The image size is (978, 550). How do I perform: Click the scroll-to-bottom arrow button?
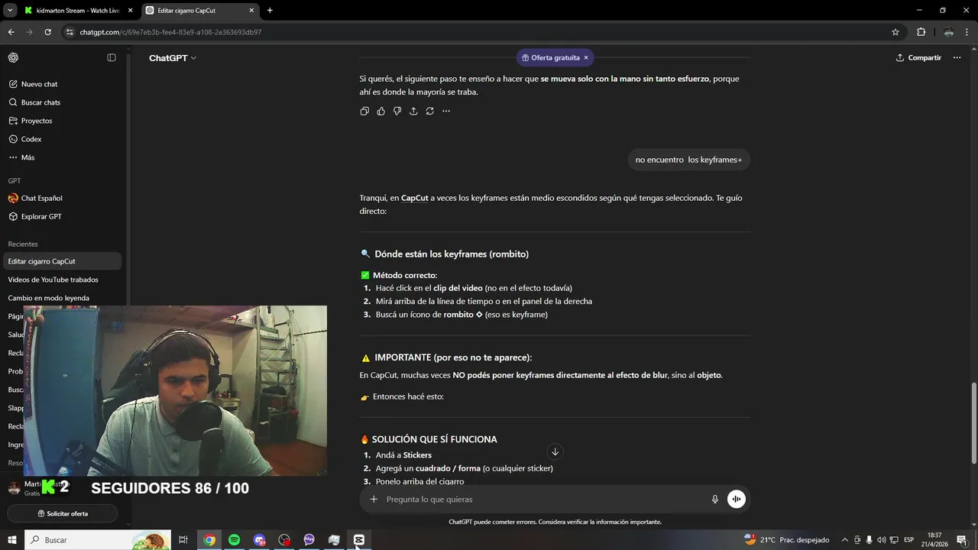point(555,451)
